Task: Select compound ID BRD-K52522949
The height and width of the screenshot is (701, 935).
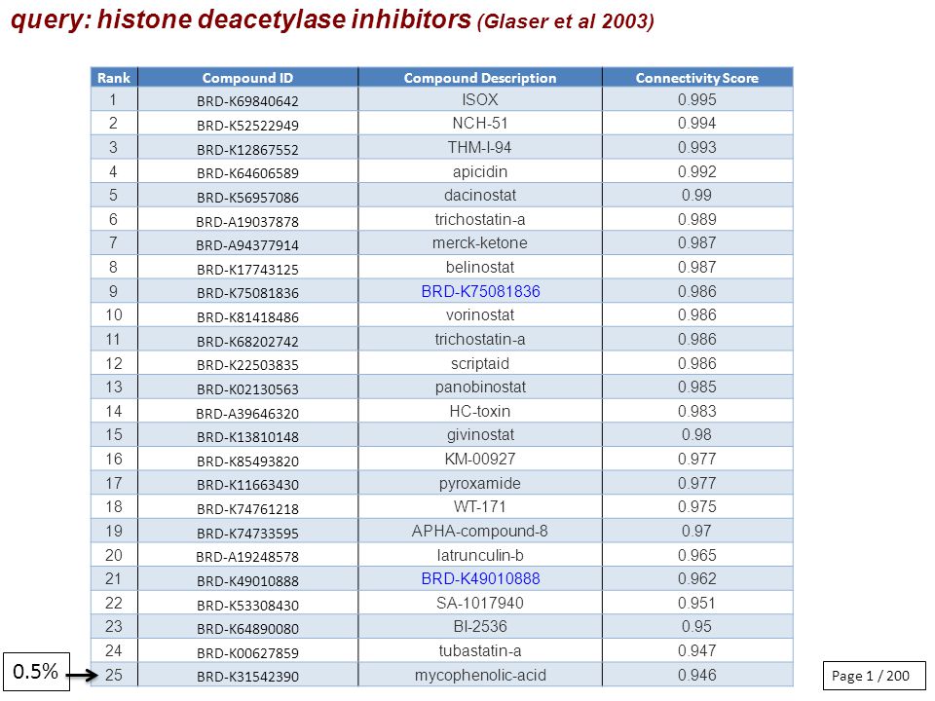Action: [247, 126]
